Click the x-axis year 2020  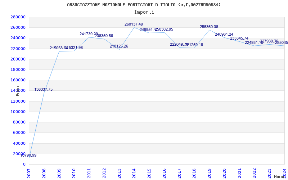tap(224, 174)
